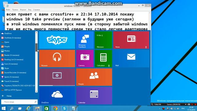Open the purple Calendar tile

94,96
